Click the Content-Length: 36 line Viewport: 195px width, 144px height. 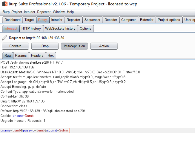15,96
